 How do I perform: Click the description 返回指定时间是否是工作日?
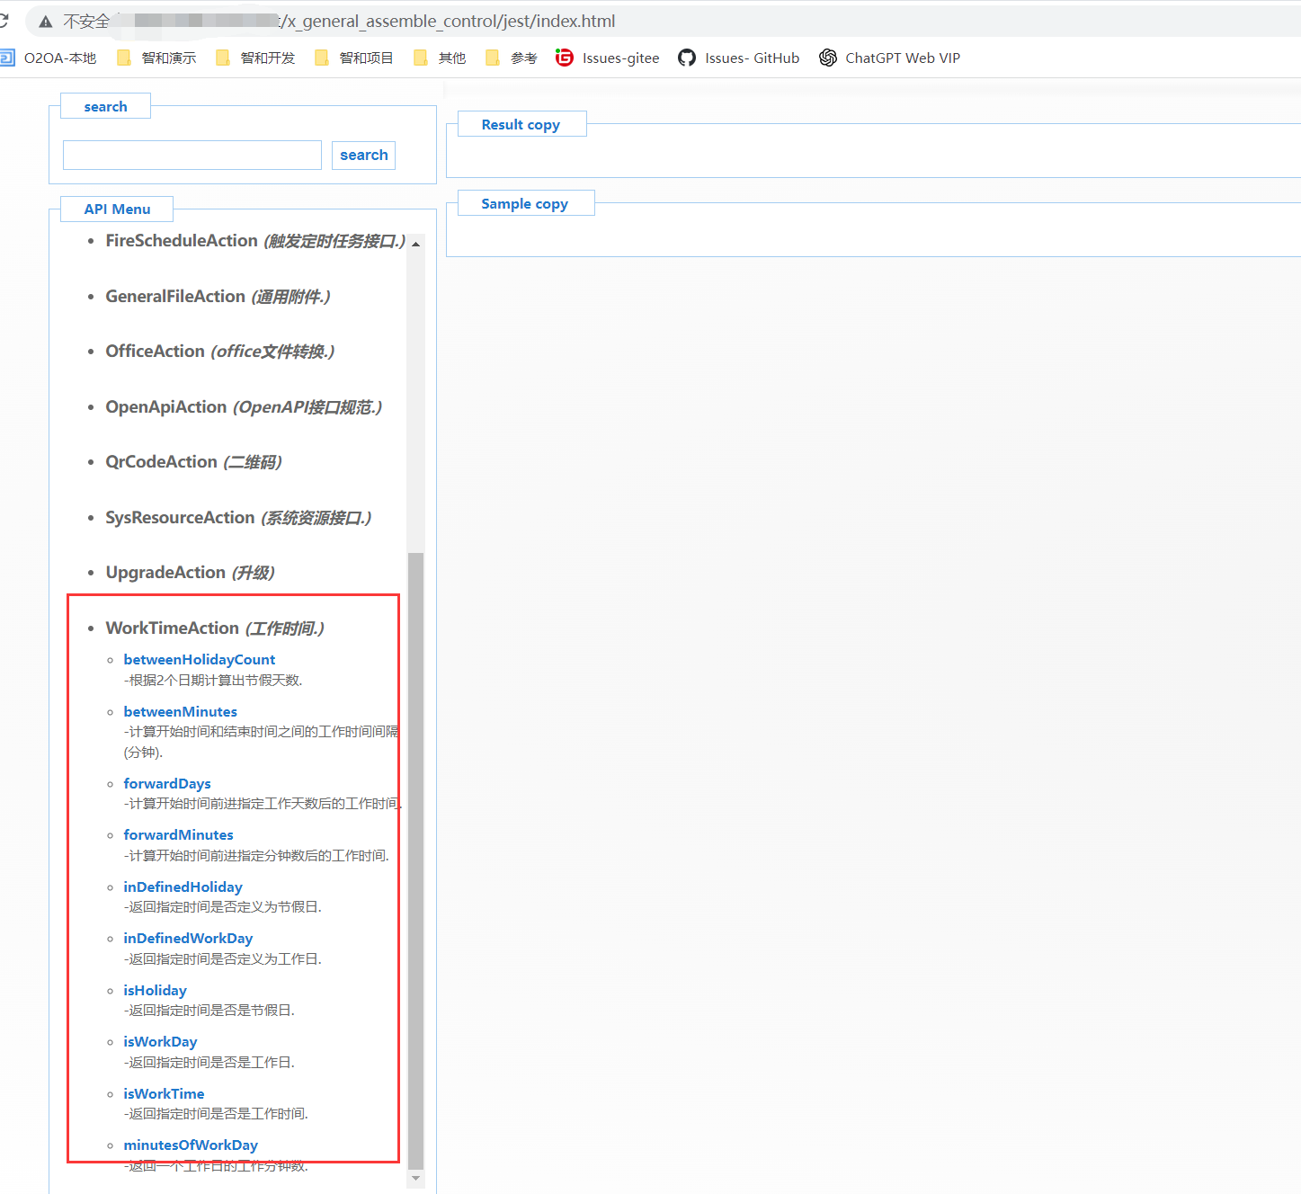click(209, 1063)
